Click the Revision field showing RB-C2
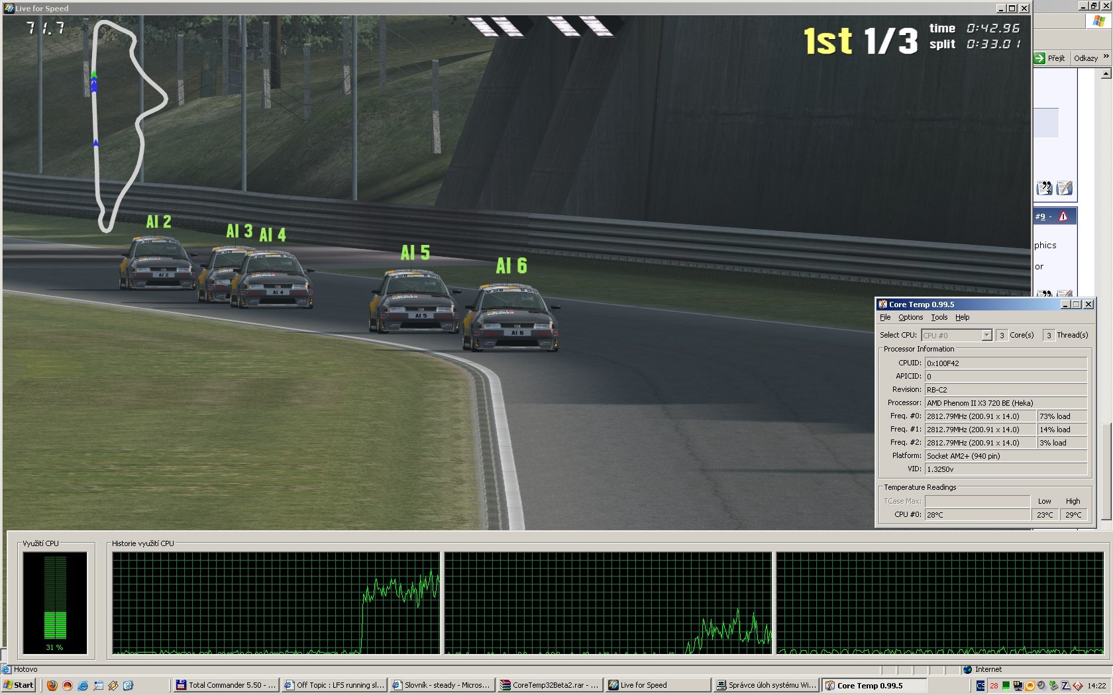The width and height of the screenshot is (1113, 695). click(x=1006, y=390)
